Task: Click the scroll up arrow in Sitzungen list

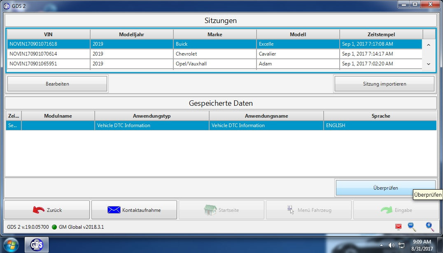Action: [x=429, y=44]
